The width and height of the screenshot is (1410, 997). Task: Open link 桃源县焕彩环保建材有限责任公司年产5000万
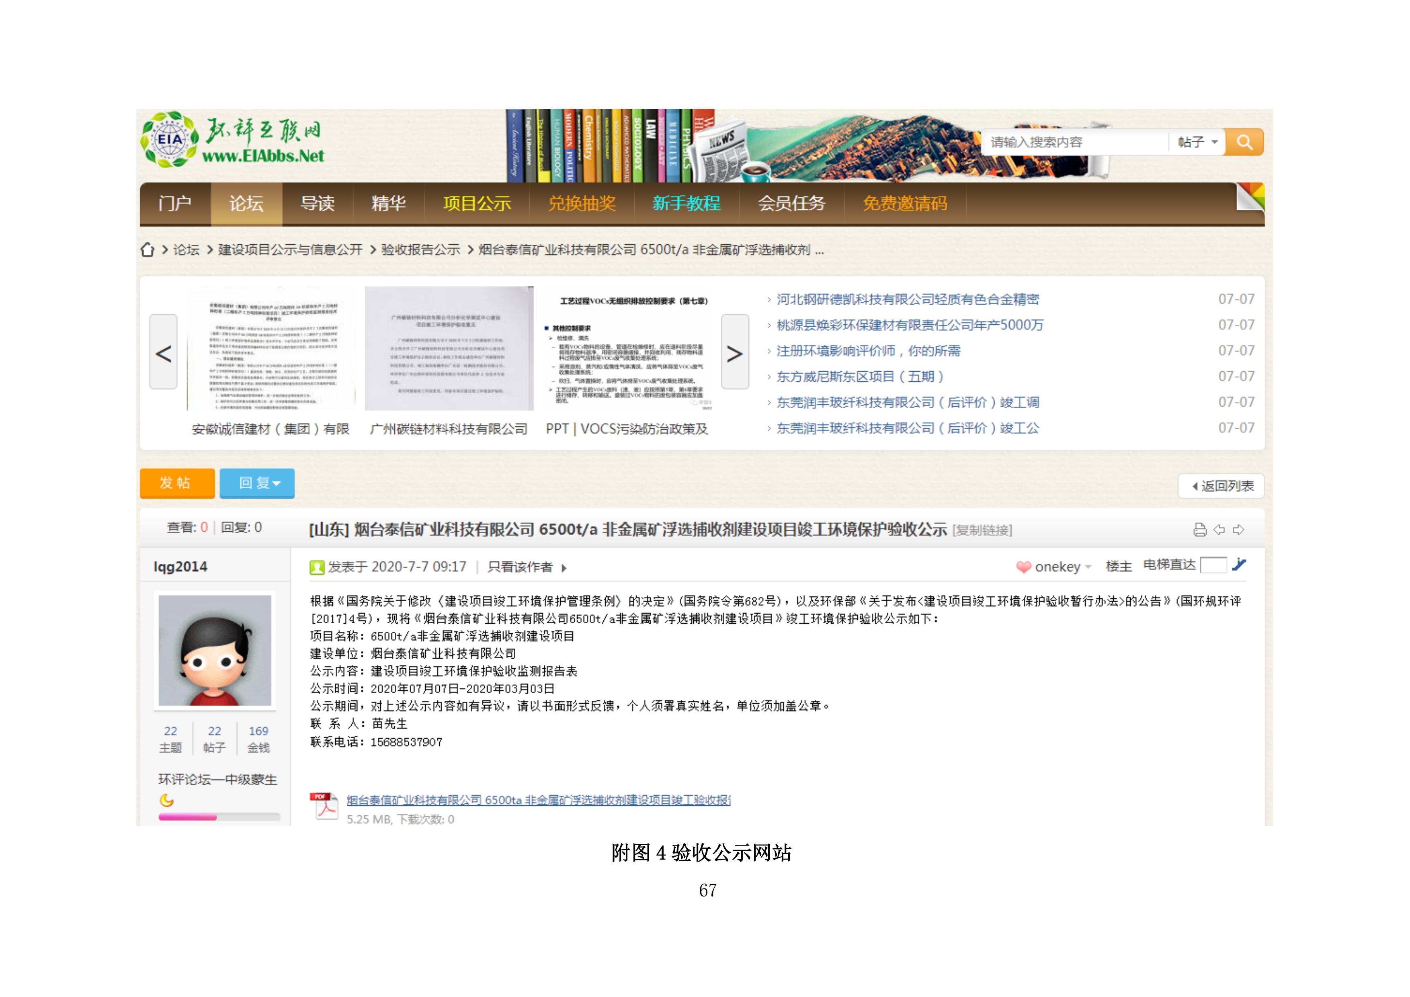click(910, 325)
